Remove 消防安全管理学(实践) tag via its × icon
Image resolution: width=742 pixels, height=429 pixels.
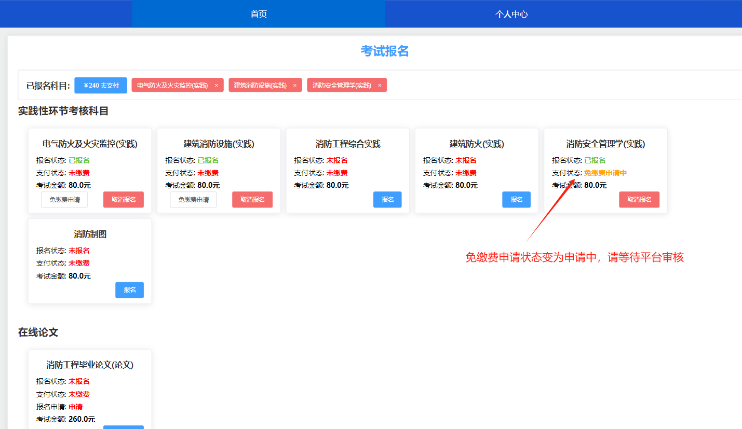tap(380, 86)
